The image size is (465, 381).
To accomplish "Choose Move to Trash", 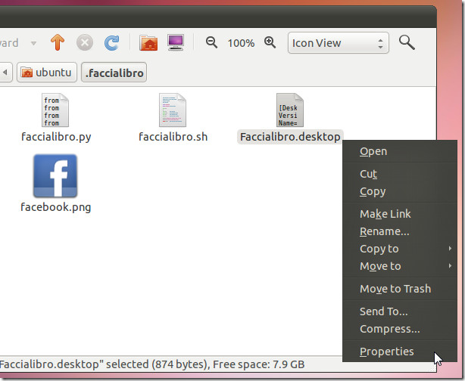I will coord(400,289).
